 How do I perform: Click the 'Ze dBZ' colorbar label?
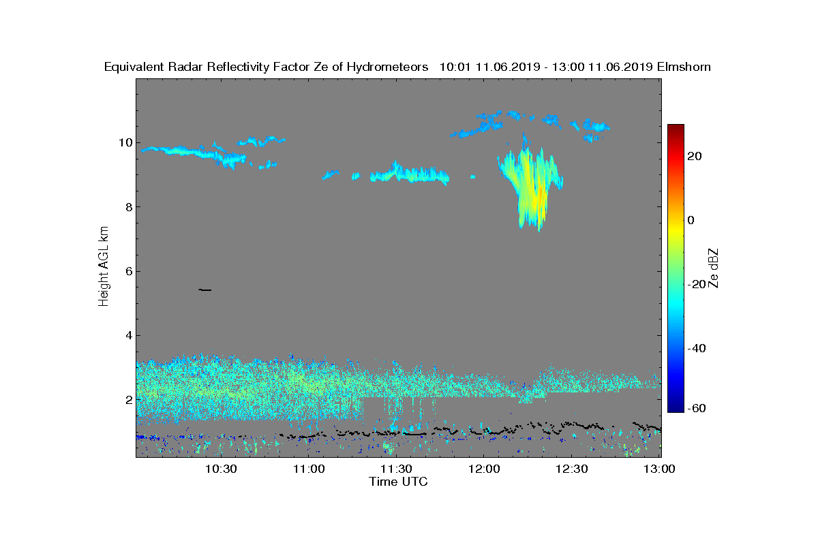714,268
